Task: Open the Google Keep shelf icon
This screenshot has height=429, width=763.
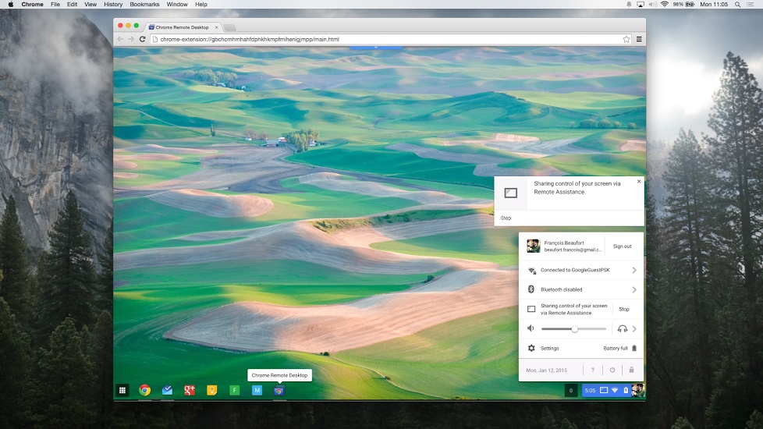Action: pos(211,390)
